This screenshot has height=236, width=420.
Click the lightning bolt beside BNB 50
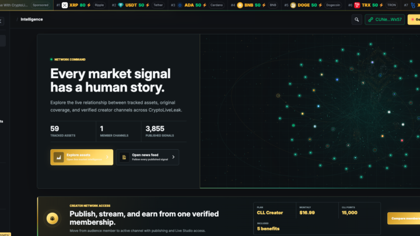[264, 5]
